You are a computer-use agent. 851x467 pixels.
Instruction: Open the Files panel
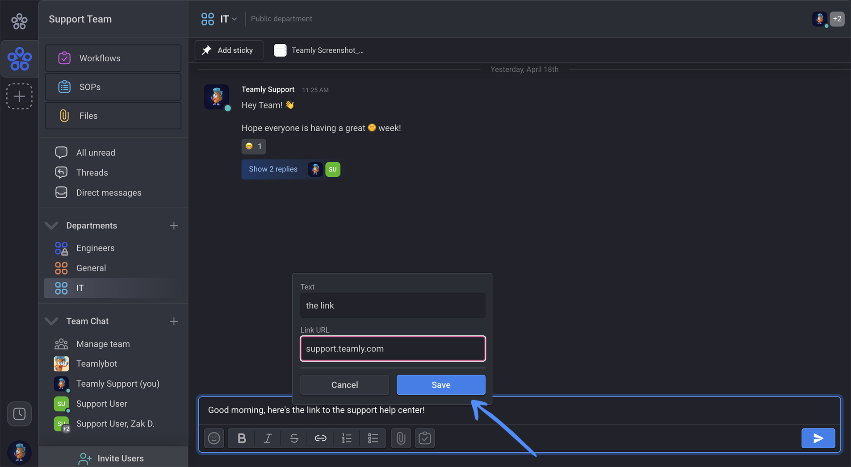[113, 116]
